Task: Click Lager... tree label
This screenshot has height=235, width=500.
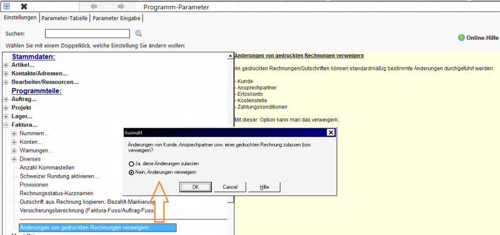Action: point(22,117)
